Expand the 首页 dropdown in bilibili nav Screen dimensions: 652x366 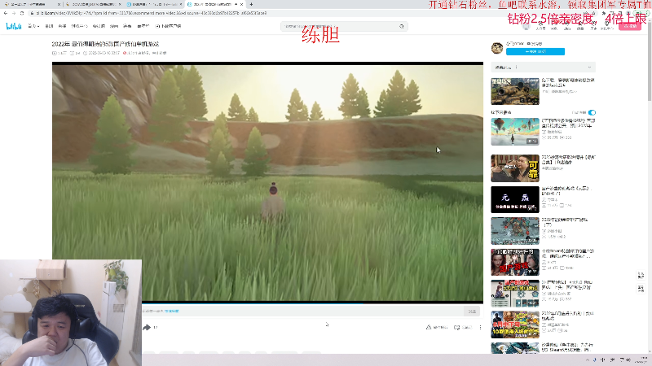pos(33,26)
